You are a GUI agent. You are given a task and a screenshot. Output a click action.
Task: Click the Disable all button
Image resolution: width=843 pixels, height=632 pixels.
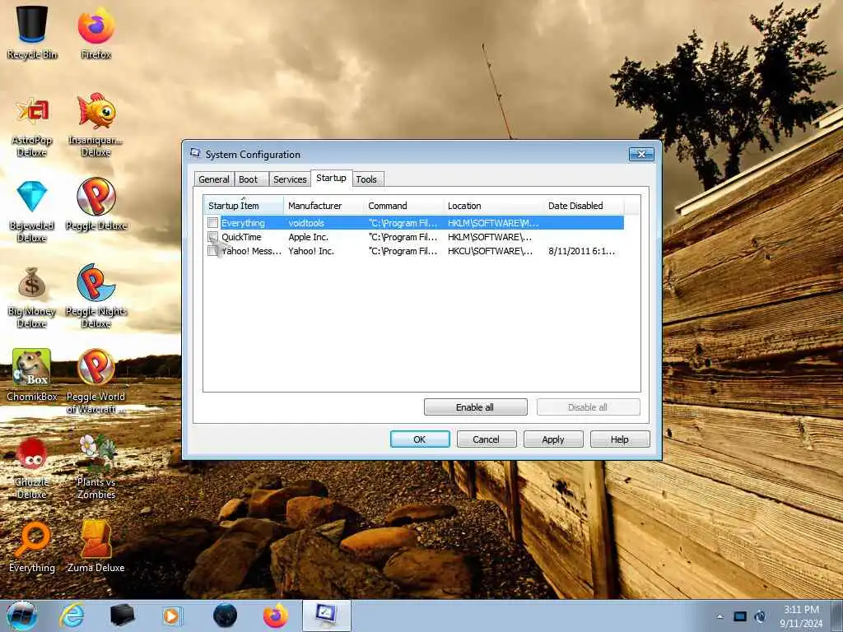[x=588, y=407]
